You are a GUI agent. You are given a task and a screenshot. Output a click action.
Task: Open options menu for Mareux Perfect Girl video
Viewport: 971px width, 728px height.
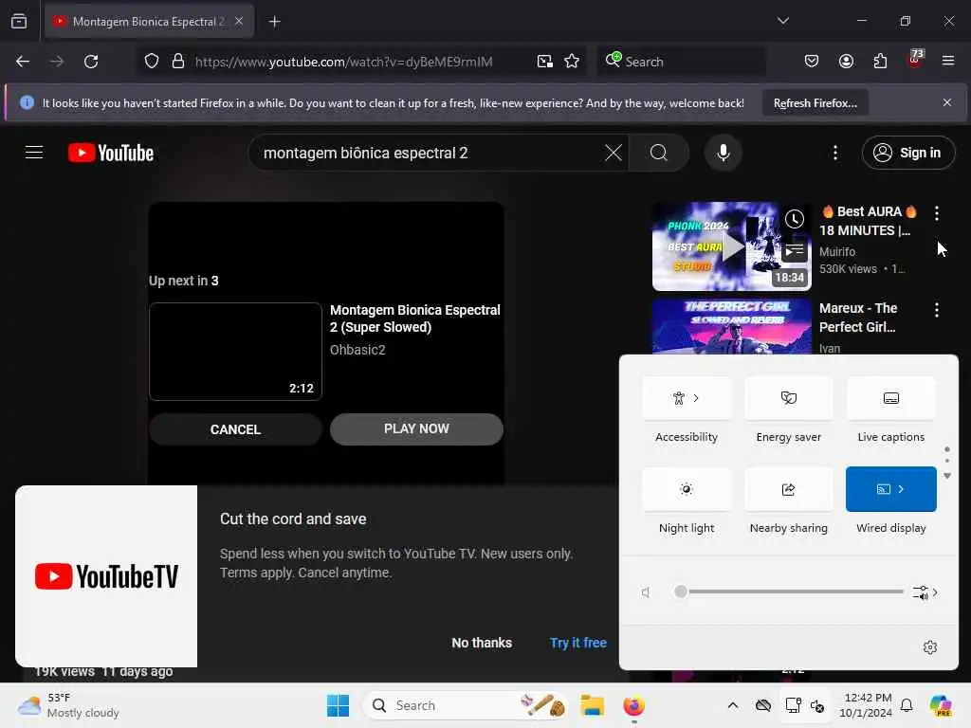click(x=936, y=310)
